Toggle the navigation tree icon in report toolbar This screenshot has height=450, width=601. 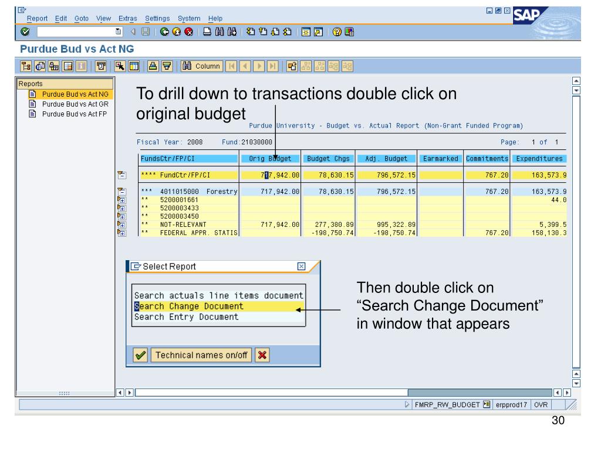[26, 66]
